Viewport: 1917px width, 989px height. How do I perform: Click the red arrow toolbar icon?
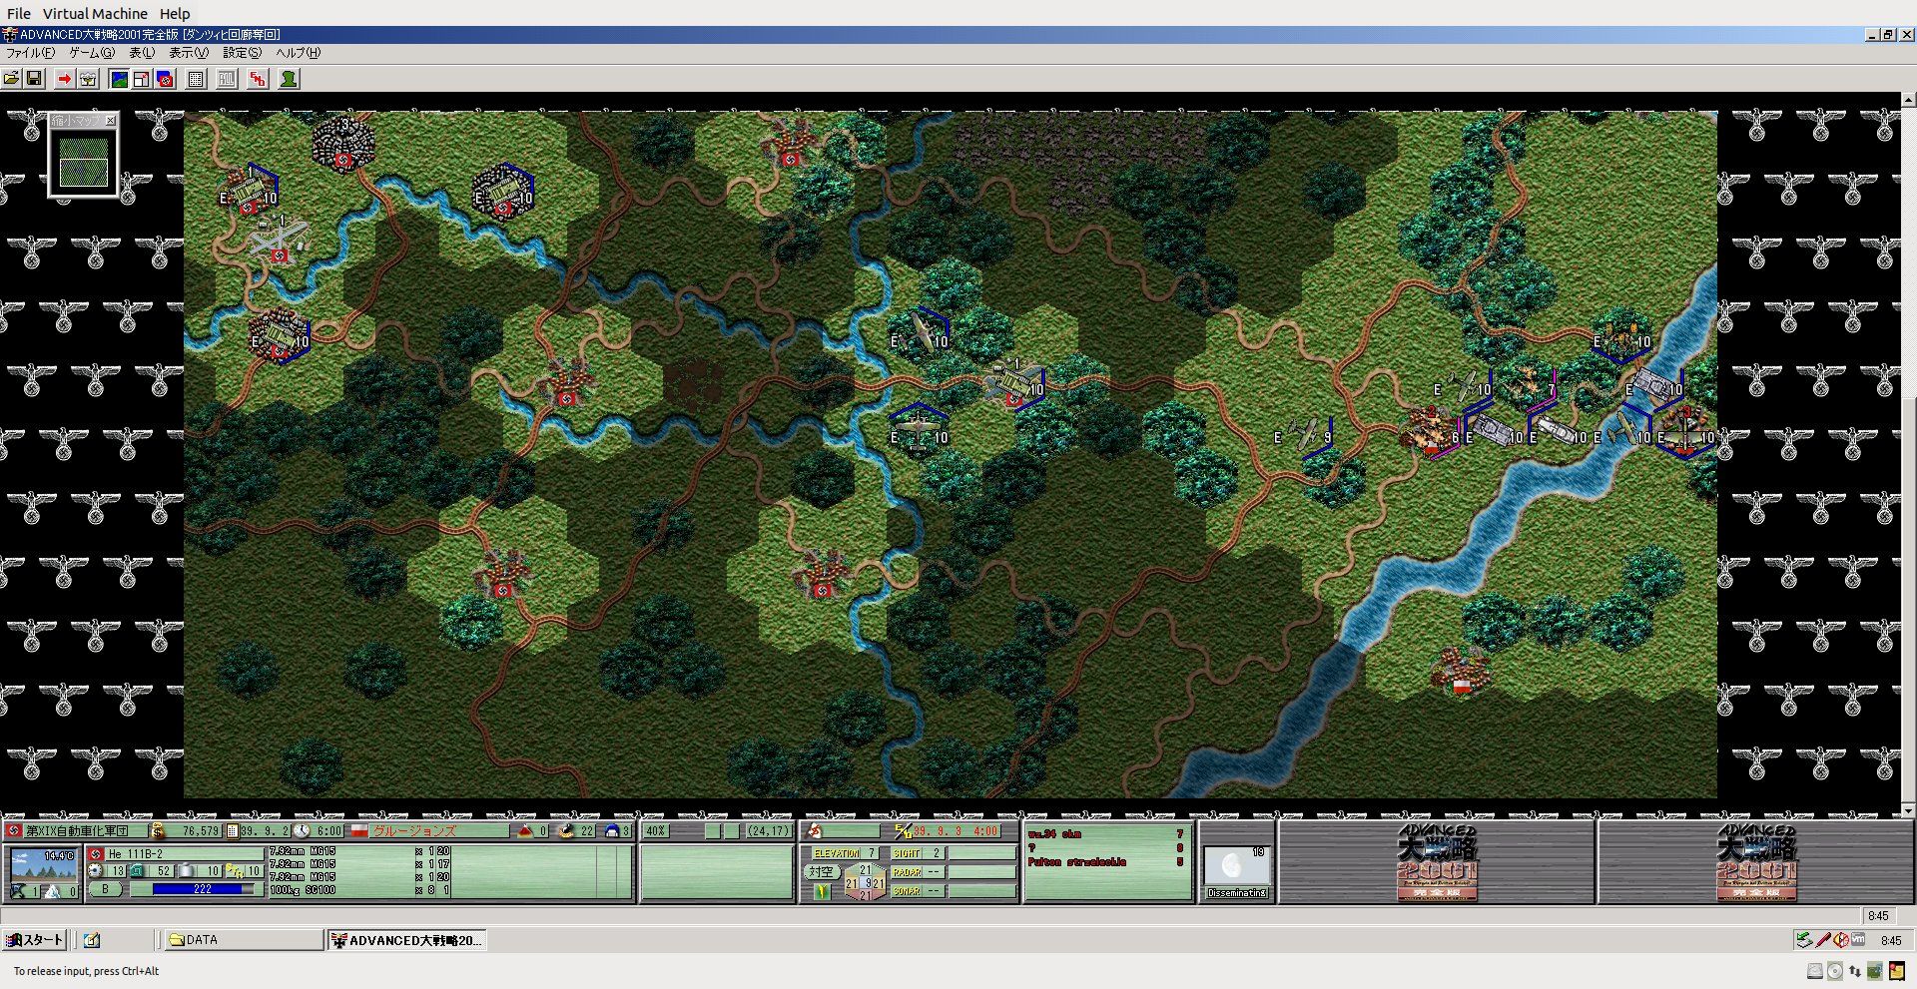point(65,79)
